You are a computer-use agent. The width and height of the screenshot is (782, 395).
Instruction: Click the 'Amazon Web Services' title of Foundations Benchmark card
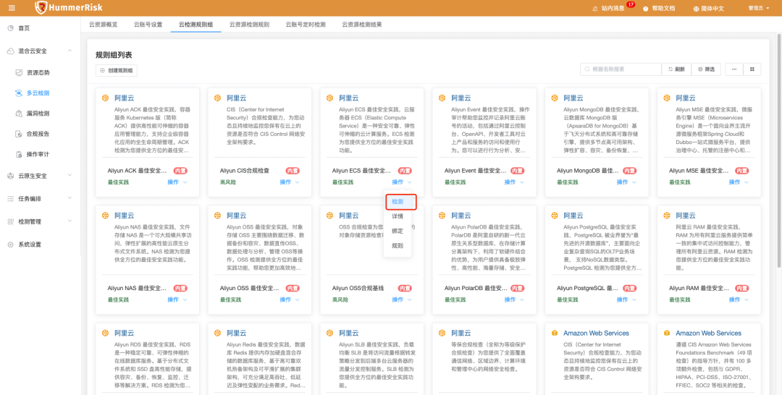click(708, 334)
